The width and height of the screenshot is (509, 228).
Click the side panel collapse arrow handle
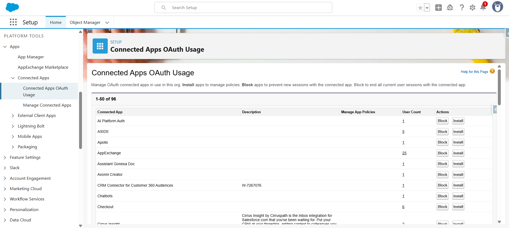point(495,109)
